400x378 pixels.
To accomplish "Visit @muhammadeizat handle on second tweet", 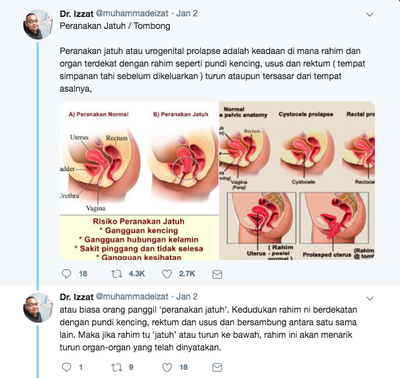I will coord(132,296).
